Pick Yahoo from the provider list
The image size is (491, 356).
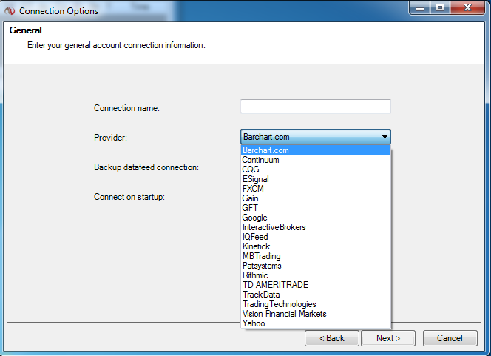pyautogui.click(x=254, y=323)
